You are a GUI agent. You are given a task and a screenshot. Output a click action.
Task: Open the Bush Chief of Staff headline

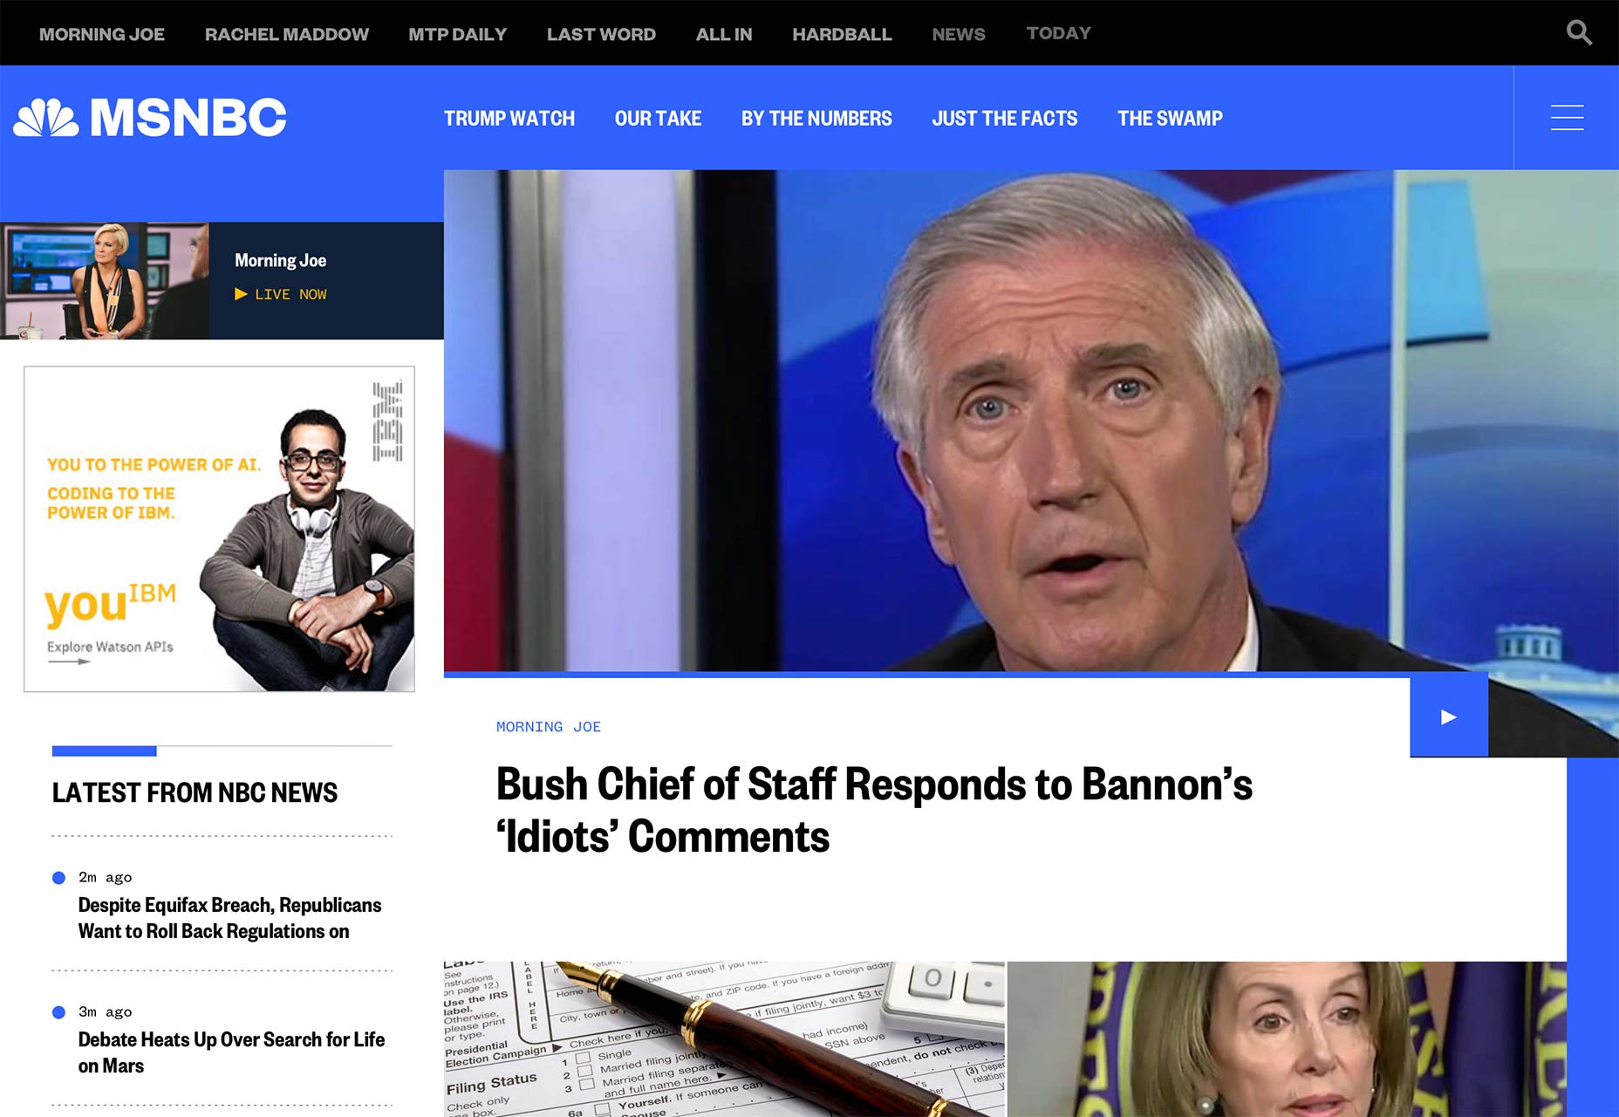click(x=874, y=810)
